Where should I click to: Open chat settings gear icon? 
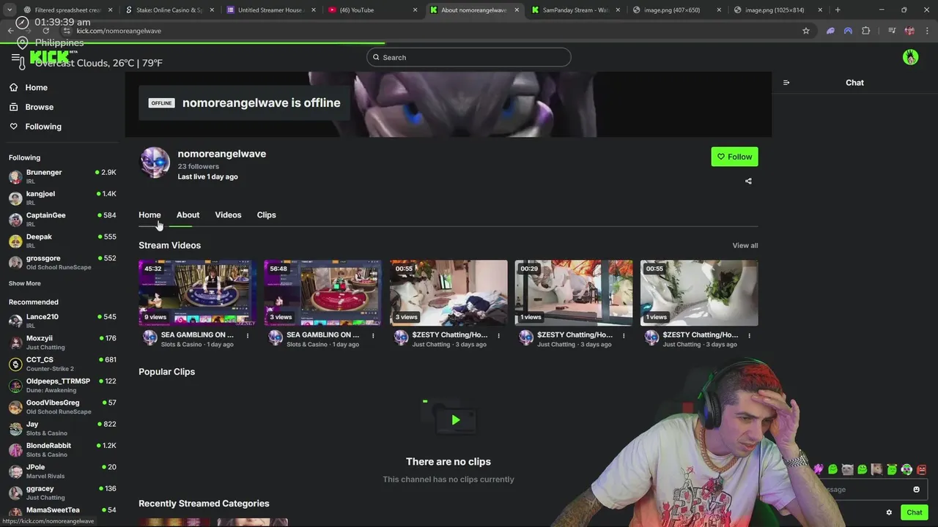[889, 512]
